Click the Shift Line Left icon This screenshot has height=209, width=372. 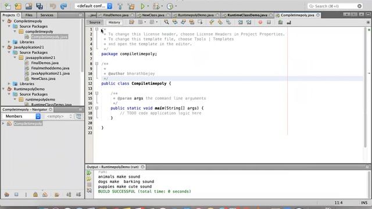[x=240, y=22]
